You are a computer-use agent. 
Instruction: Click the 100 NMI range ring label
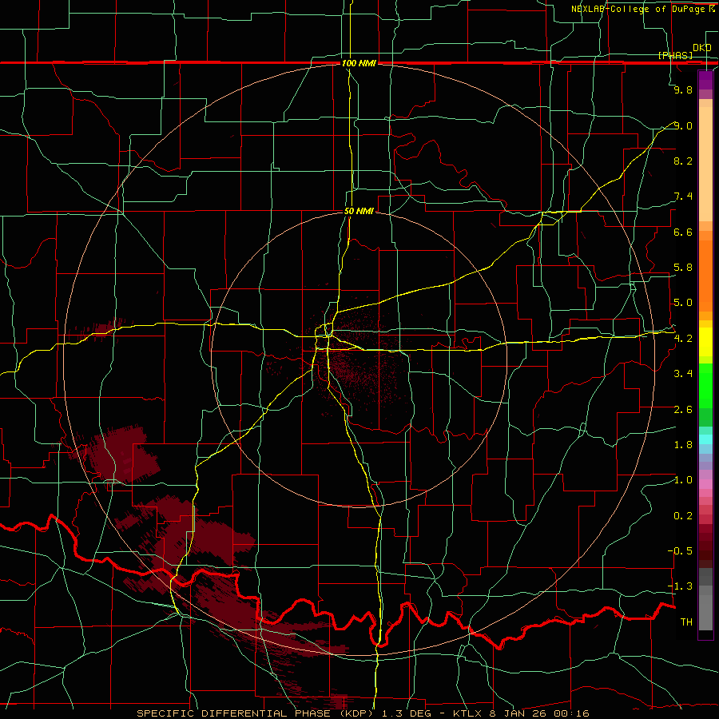pos(359,63)
